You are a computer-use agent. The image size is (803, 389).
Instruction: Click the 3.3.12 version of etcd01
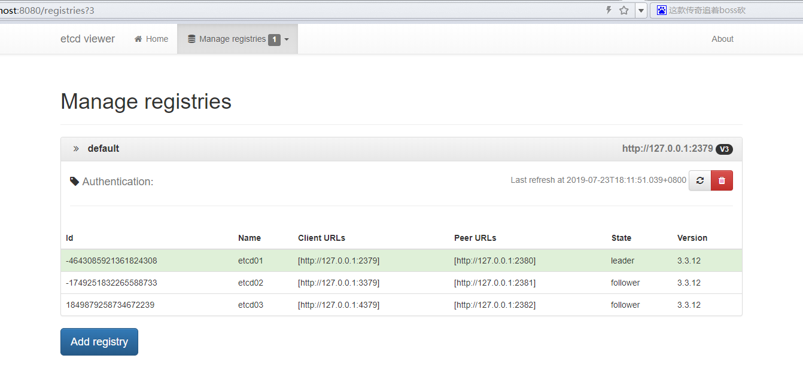click(x=689, y=261)
